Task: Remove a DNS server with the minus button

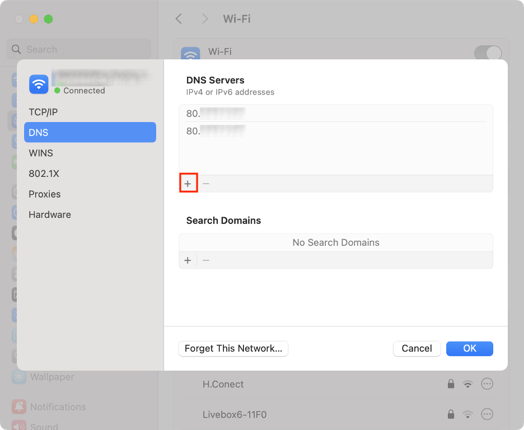Action: click(x=205, y=183)
